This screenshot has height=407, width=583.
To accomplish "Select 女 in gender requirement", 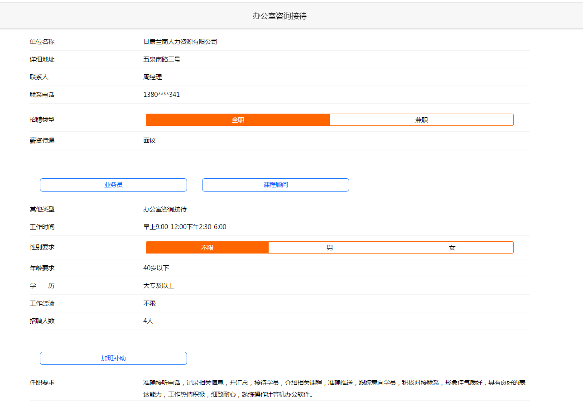I will coord(452,248).
